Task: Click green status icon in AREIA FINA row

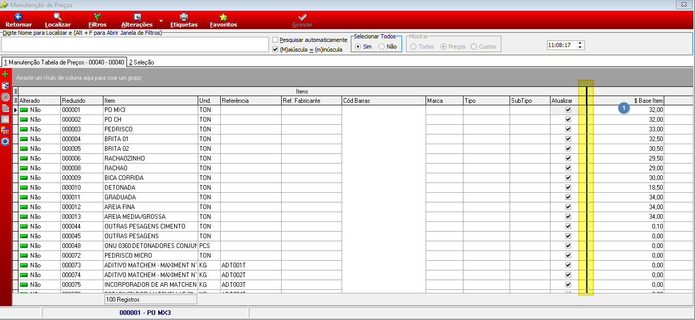Action: pyautogui.click(x=24, y=207)
